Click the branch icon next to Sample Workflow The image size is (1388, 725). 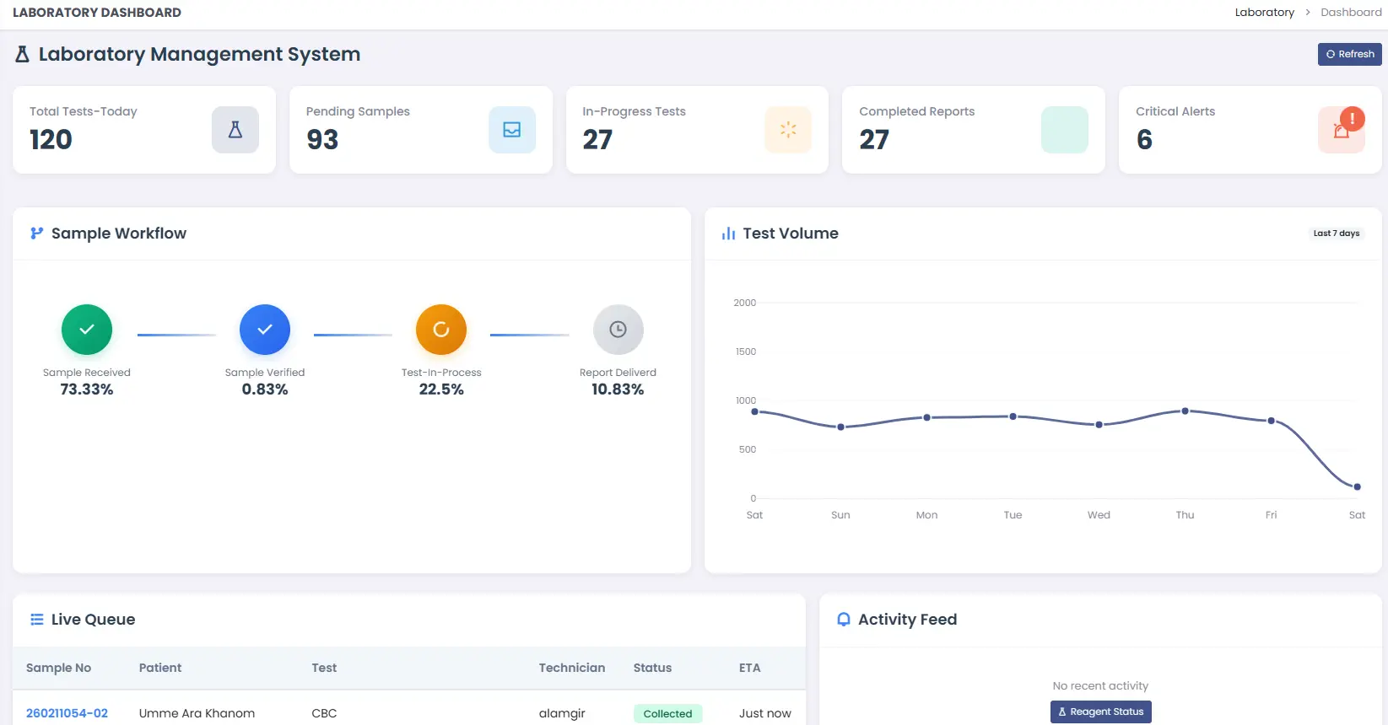pos(36,234)
